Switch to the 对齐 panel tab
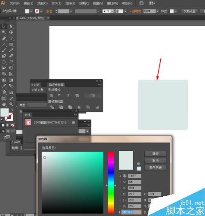Screen dimensions: 205x216 [x=36, y=85]
